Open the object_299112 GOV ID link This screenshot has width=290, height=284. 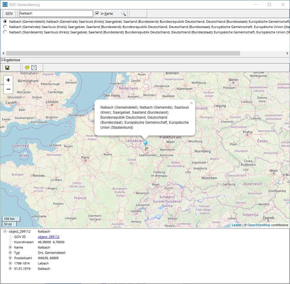pyautogui.click(x=48, y=237)
